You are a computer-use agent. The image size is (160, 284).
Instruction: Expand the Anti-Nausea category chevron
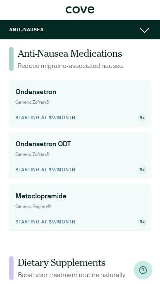pyautogui.click(x=145, y=30)
